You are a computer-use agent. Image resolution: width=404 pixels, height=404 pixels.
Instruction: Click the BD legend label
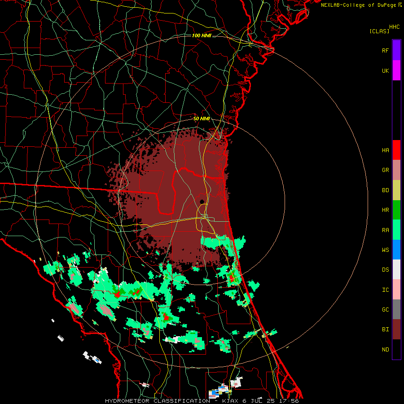(x=385, y=190)
